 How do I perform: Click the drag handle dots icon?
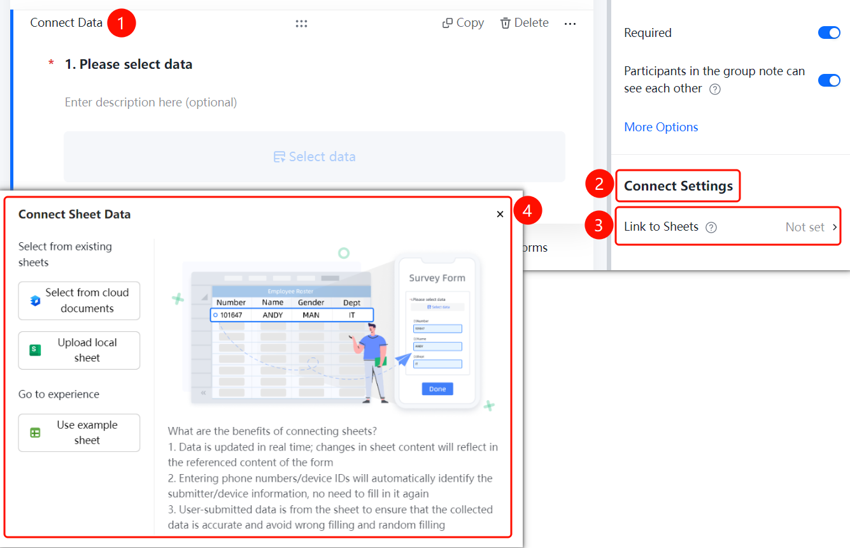(x=302, y=24)
